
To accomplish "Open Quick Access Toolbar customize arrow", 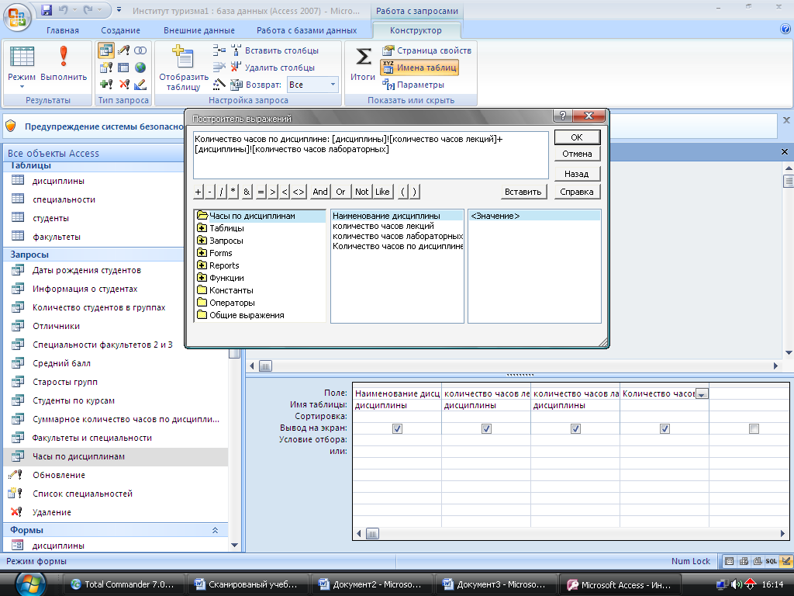I will pyautogui.click(x=119, y=9).
